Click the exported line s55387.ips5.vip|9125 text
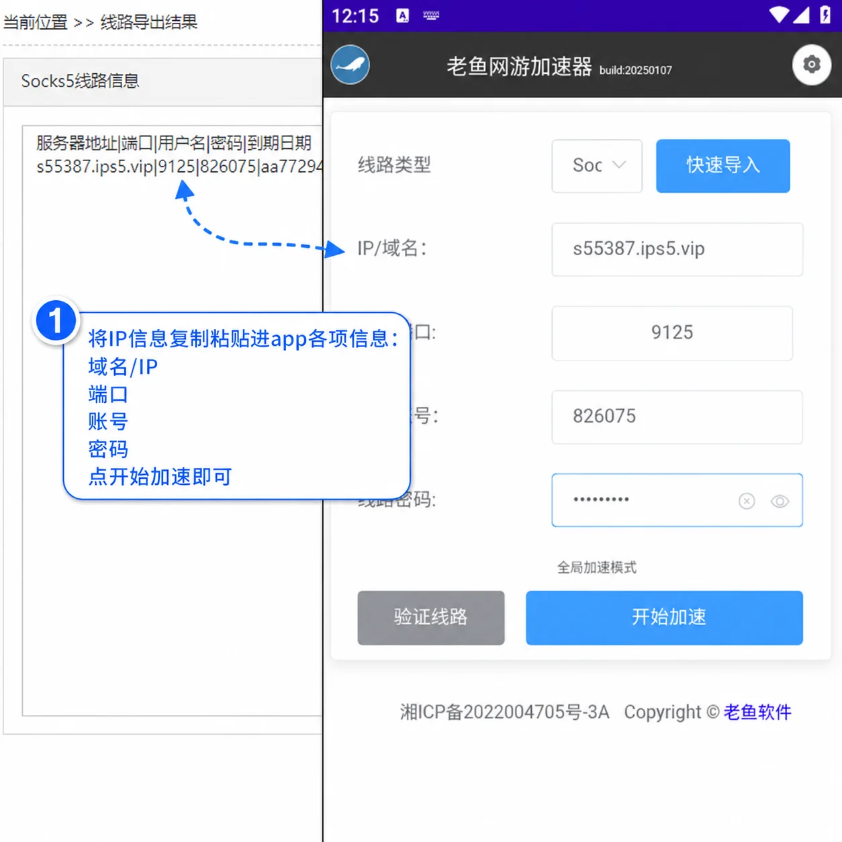This screenshot has height=842, width=842. tap(180, 167)
